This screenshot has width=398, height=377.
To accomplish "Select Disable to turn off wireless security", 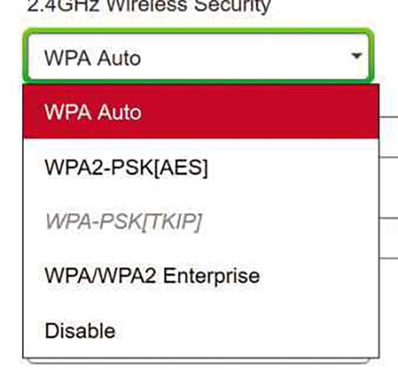I will pyautogui.click(x=201, y=331).
